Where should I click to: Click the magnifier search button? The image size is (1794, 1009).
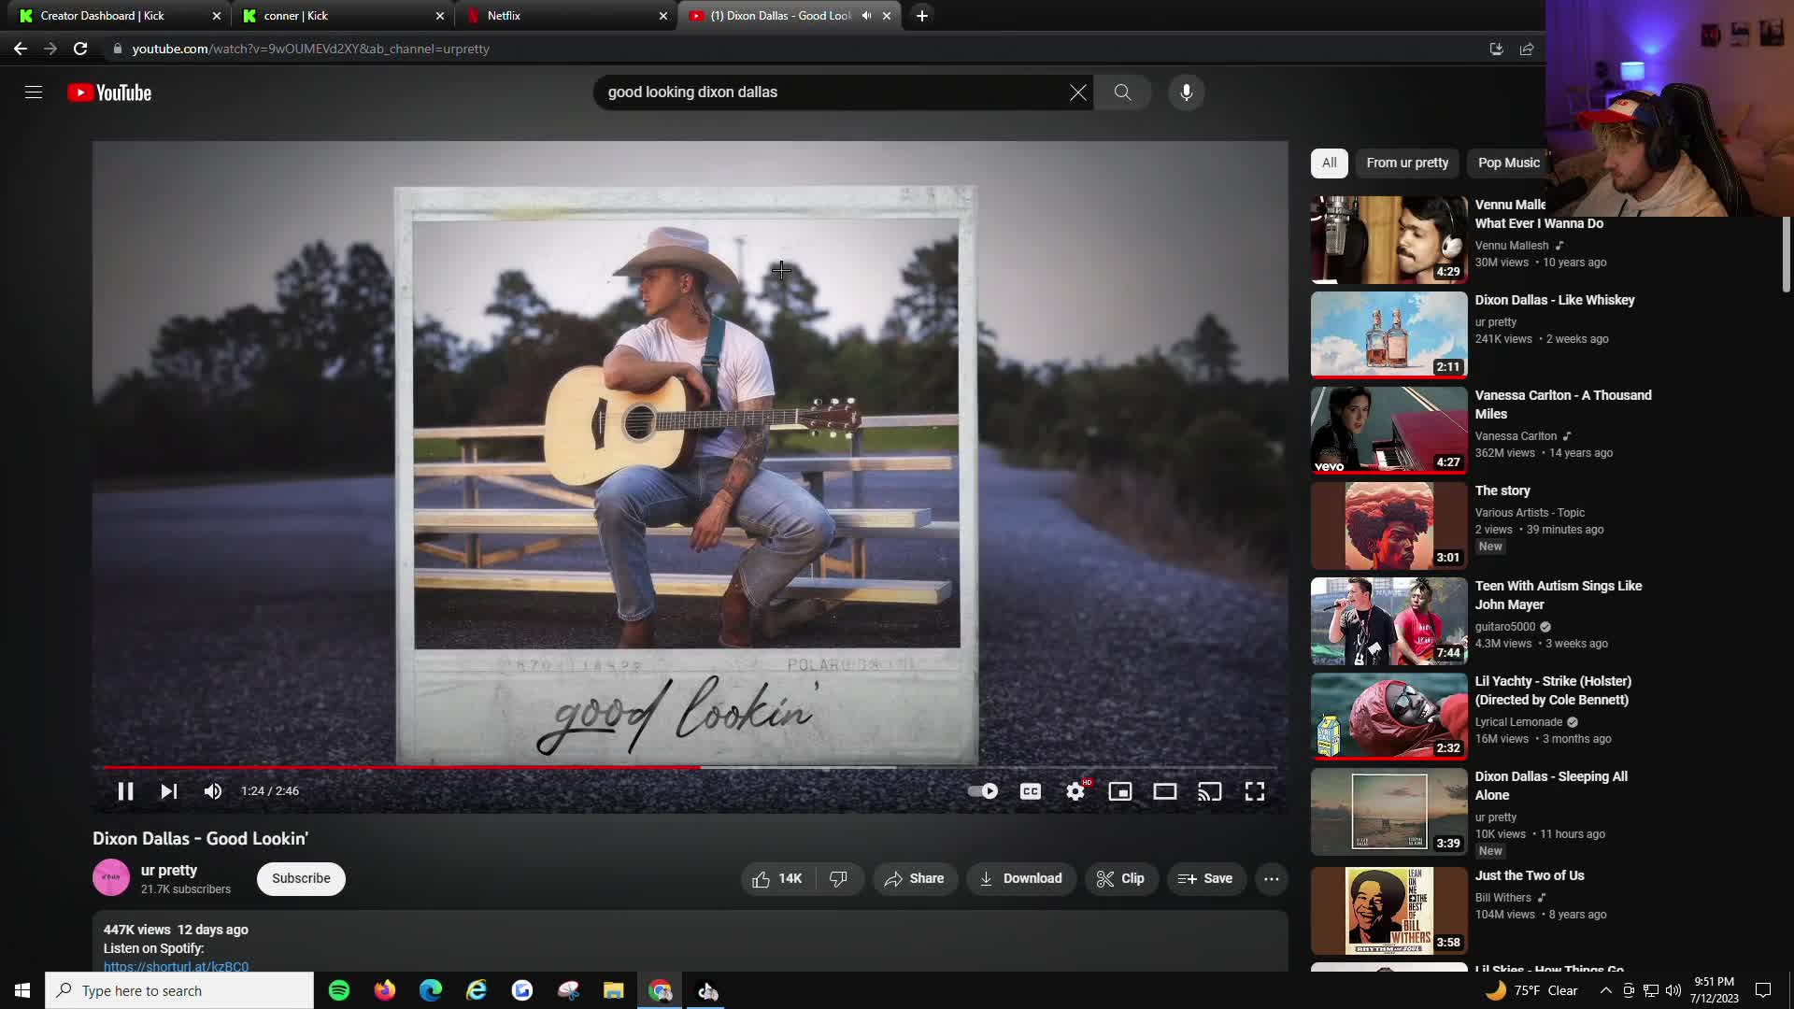(1122, 92)
